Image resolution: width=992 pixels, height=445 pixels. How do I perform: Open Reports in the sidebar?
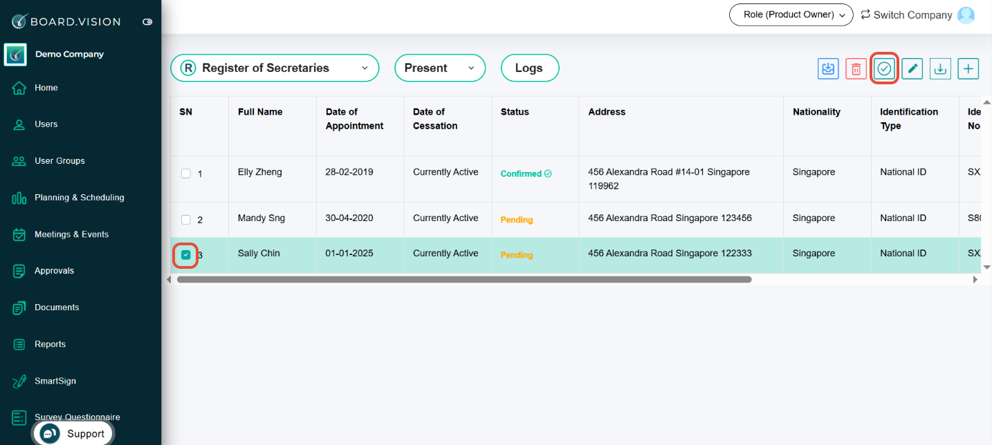point(50,344)
